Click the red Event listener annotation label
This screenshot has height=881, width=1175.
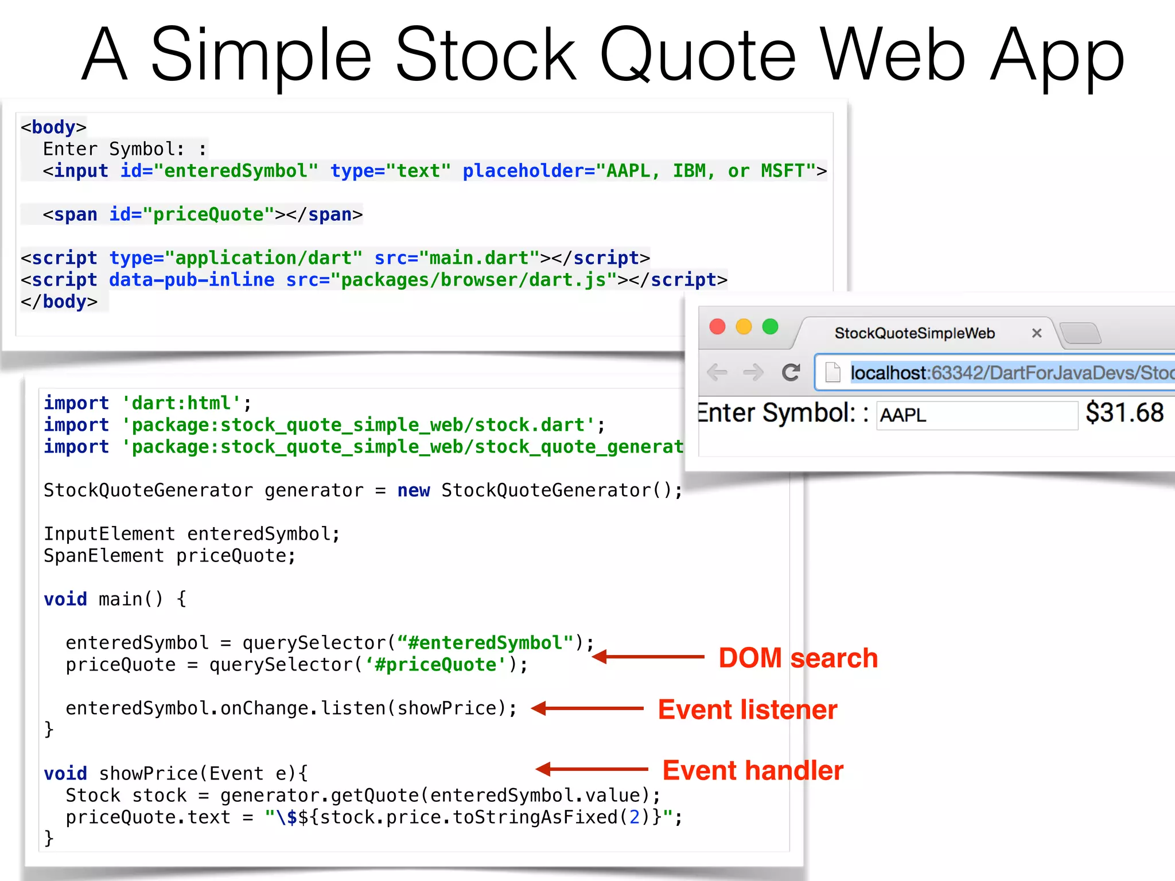[748, 710]
